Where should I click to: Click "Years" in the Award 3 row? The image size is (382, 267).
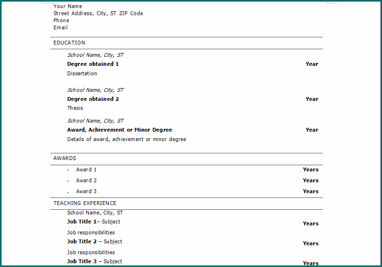coord(311,191)
